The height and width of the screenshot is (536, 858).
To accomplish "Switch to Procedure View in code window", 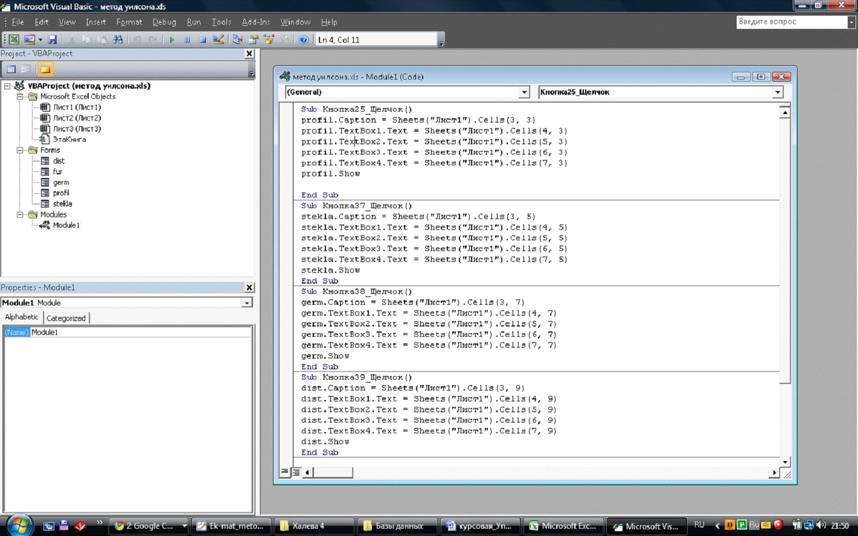I will point(284,472).
